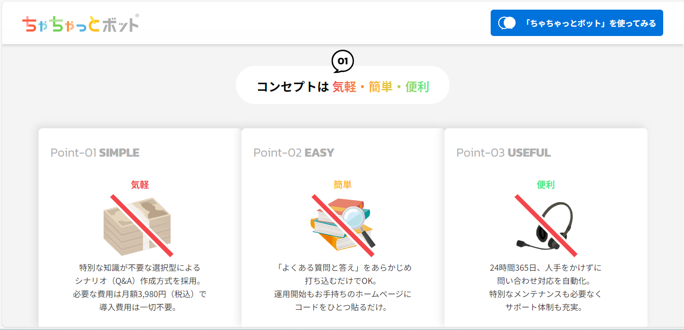Click the 01 speech bubble icon
The width and height of the screenshot is (684, 330).
pos(343,62)
